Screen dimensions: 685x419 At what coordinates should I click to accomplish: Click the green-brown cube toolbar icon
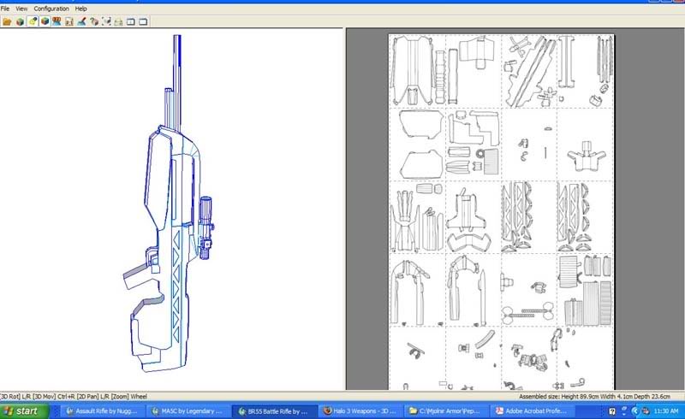click(20, 21)
